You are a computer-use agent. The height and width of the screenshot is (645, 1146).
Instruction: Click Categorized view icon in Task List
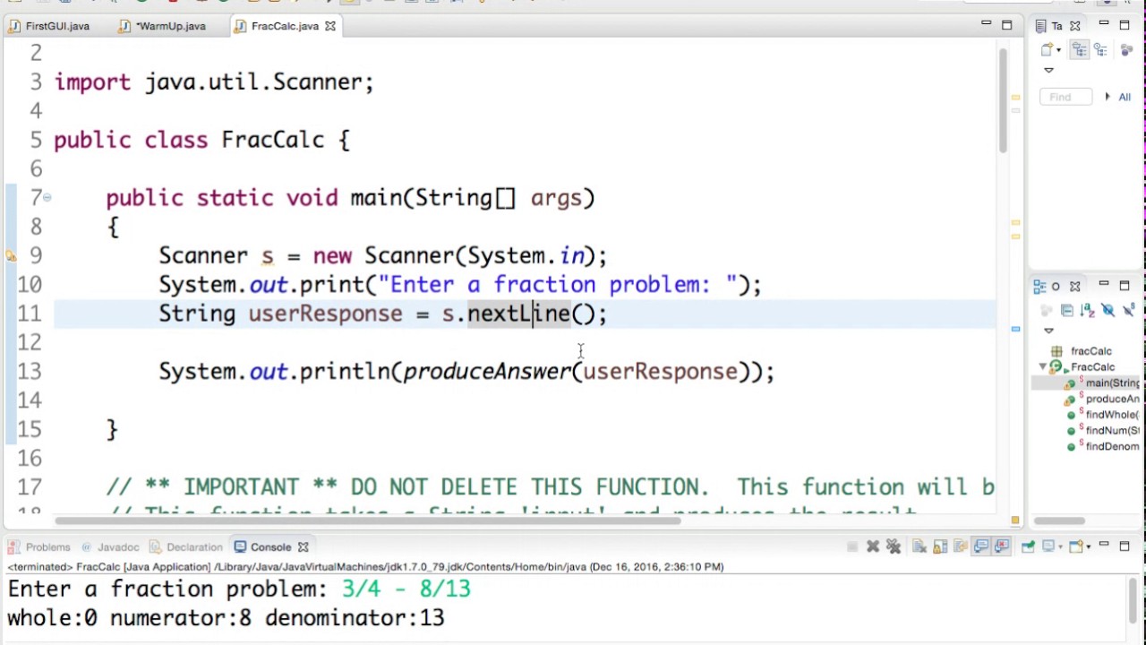click(1079, 50)
